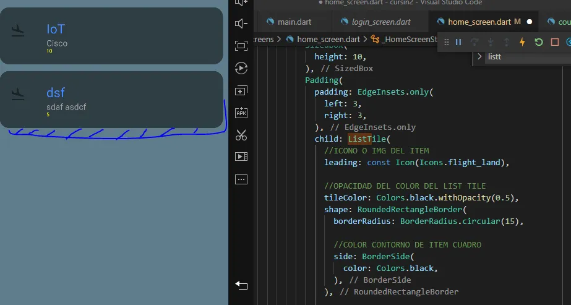571x305 pixels.
Task: Click the Step Into debug icon
Action: click(x=491, y=42)
